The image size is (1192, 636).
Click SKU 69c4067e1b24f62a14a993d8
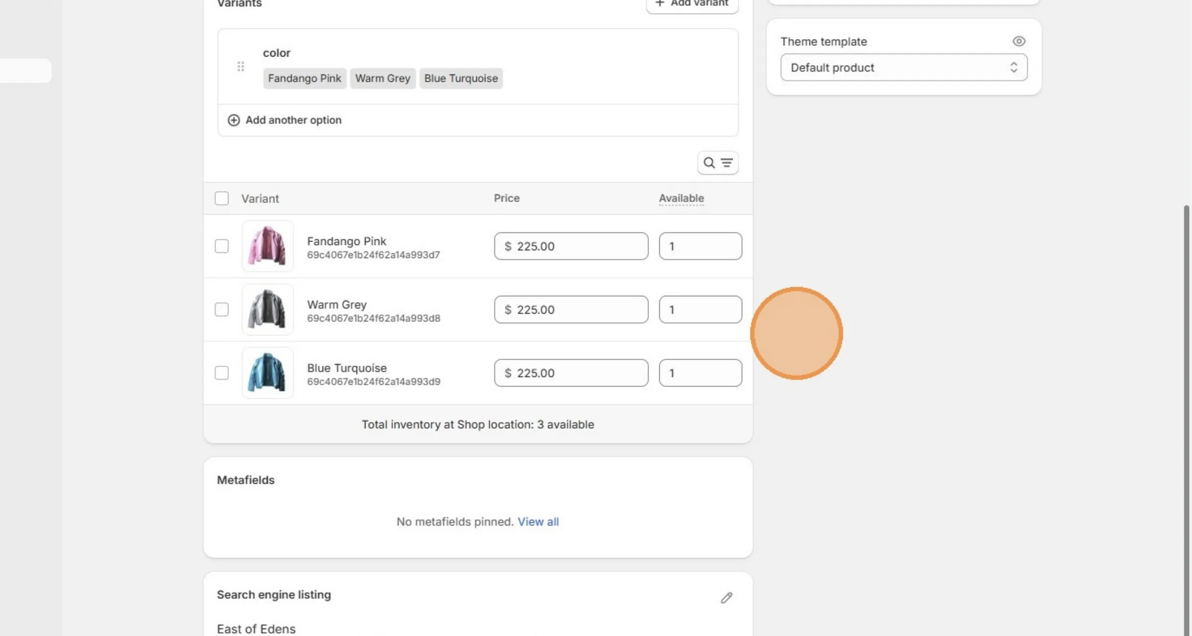pyautogui.click(x=373, y=318)
